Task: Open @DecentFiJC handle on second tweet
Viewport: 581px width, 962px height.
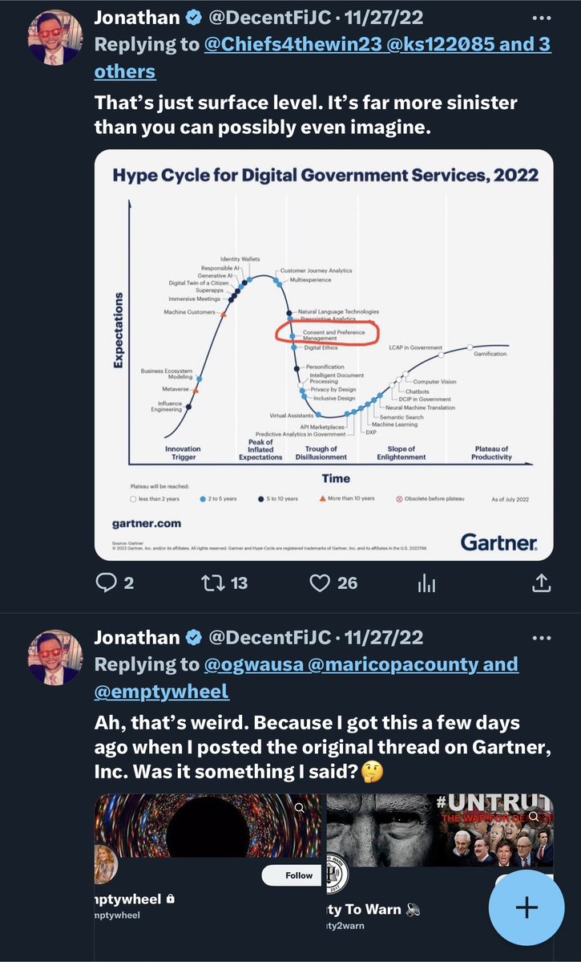Action: [272, 638]
